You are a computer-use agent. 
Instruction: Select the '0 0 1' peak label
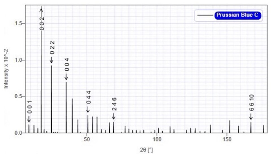click(30, 107)
